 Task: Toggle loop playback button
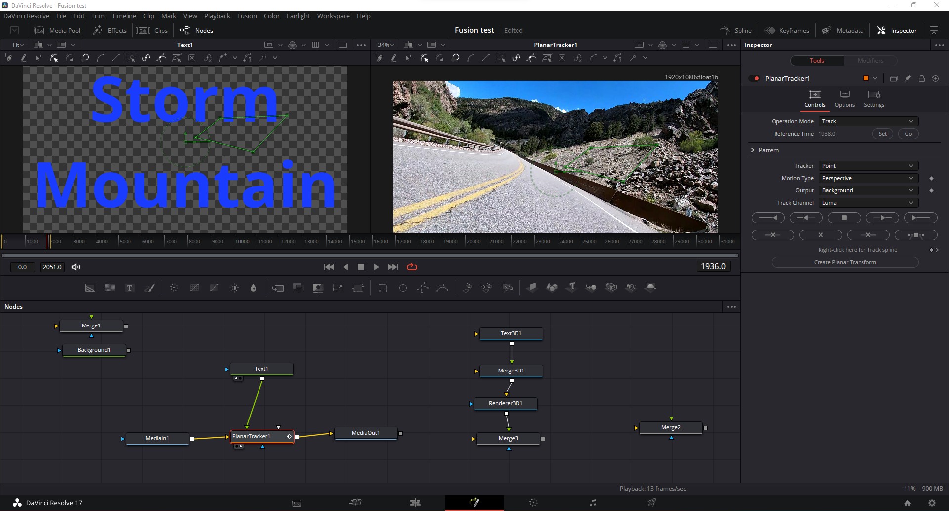coord(412,267)
